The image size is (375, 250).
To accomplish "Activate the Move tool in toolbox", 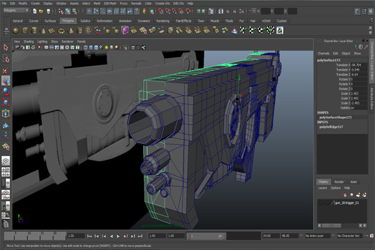I will (6, 81).
